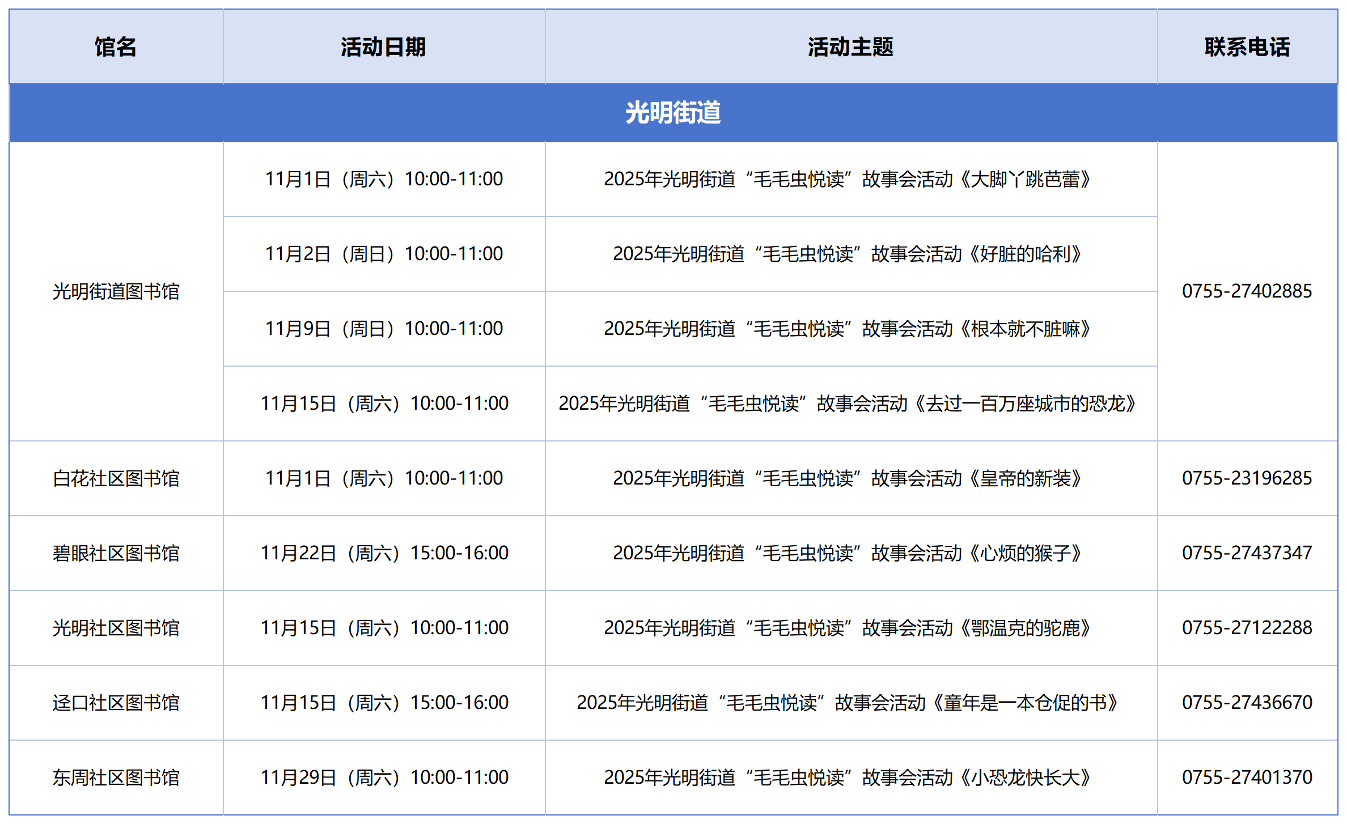The height and width of the screenshot is (824, 1347).
Task: Click the 迳口社区图书馆 cell
Action: point(116,703)
